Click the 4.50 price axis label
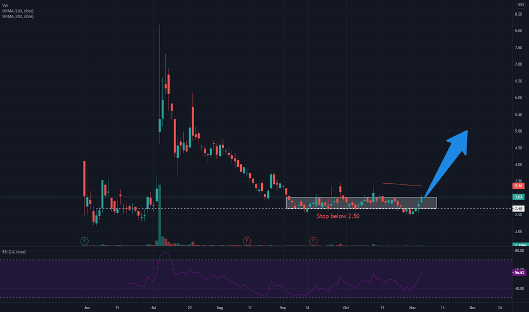This screenshot has height=312, width=529. coord(519,147)
